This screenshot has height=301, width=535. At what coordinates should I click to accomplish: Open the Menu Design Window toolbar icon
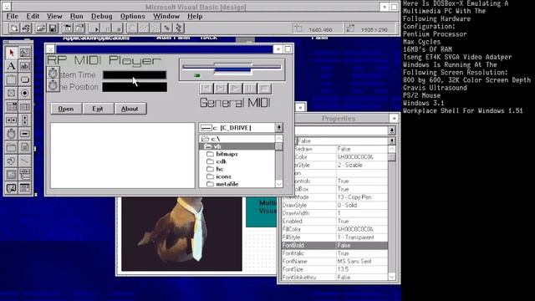[67, 28]
